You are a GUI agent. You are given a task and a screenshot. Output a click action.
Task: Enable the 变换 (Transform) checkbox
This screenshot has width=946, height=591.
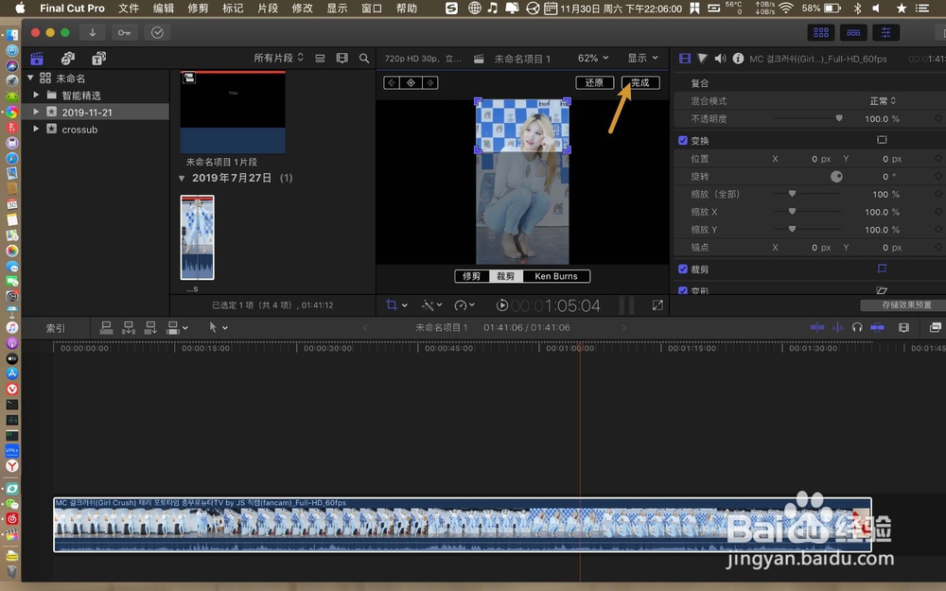pyautogui.click(x=683, y=139)
